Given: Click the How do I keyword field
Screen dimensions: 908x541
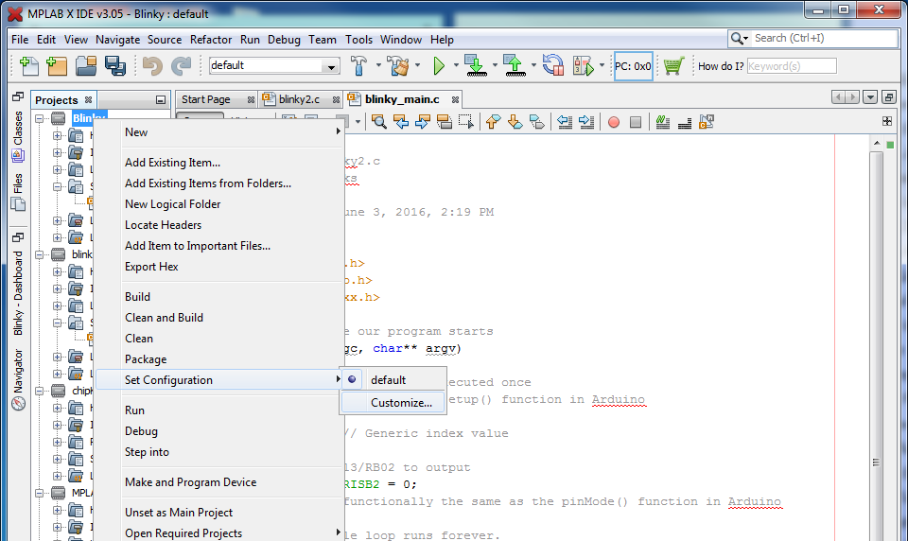Looking at the screenshot, I should click(792, 66).
